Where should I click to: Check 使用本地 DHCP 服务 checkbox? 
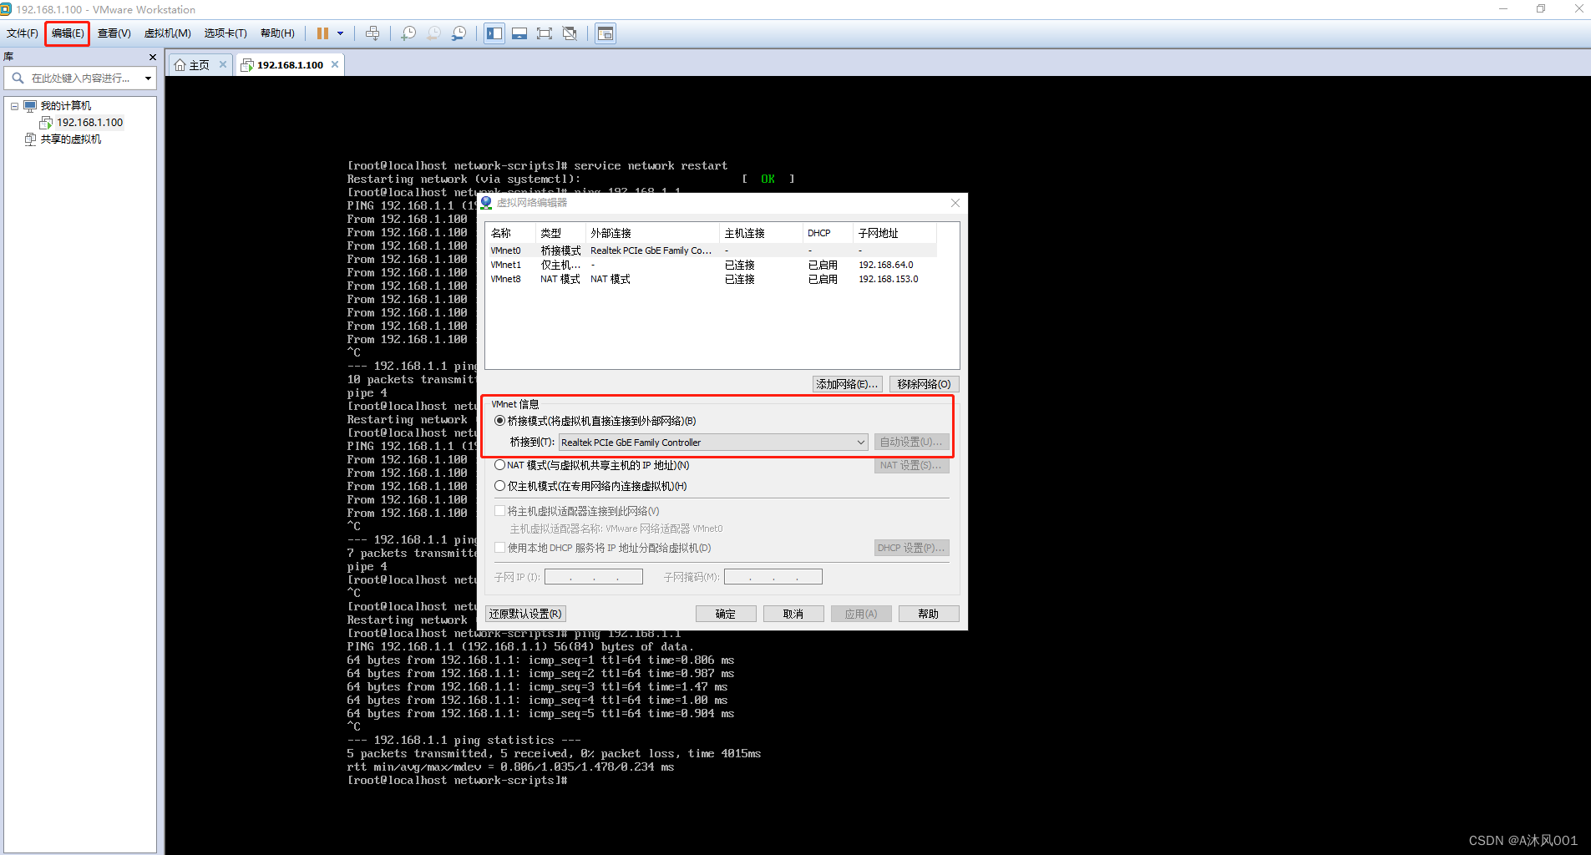[x=499, y=548]
